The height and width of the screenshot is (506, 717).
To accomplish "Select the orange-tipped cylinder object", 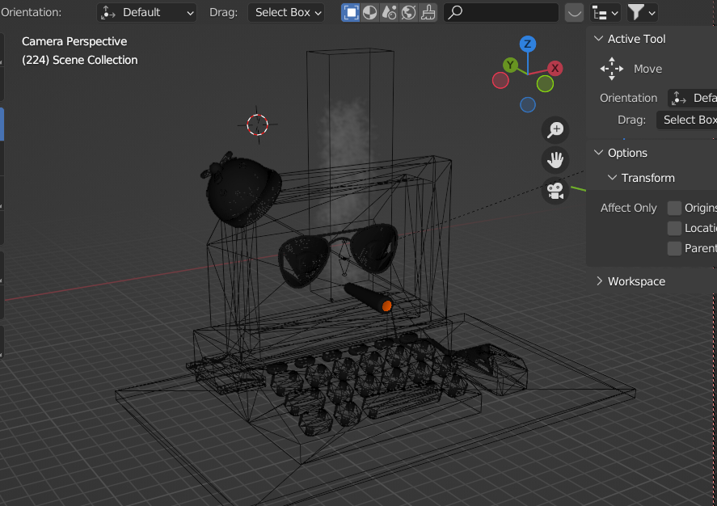I will coord(369,297).
